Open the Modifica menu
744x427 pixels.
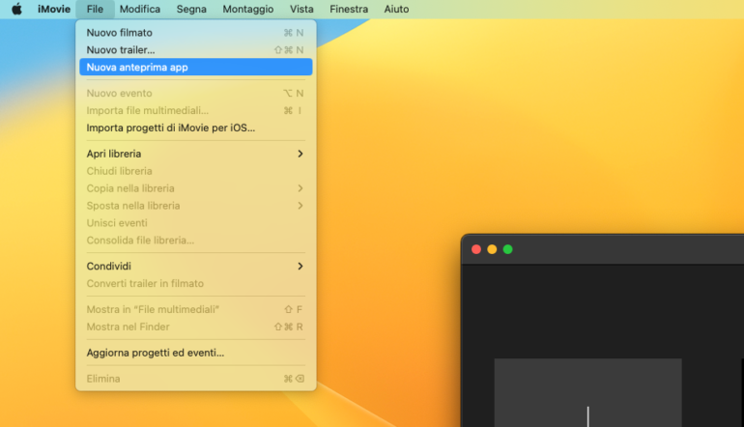pos(140,9)
